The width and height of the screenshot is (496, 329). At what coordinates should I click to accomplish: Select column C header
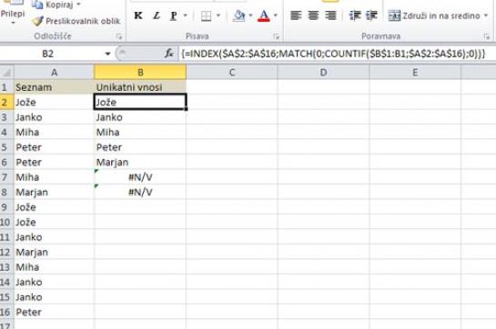pos(231,73)
